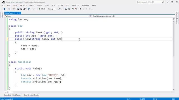The image size is (179, 100).
Task: Open the TEAM menu
Action: click(47, 6)
